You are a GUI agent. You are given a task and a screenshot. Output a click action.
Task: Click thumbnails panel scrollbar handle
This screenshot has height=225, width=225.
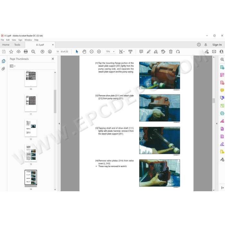coord(55,101)
